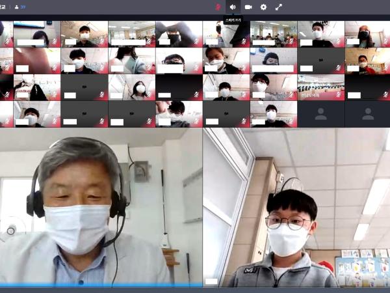Select thumbnail of student in red jacket

[367, 60]
